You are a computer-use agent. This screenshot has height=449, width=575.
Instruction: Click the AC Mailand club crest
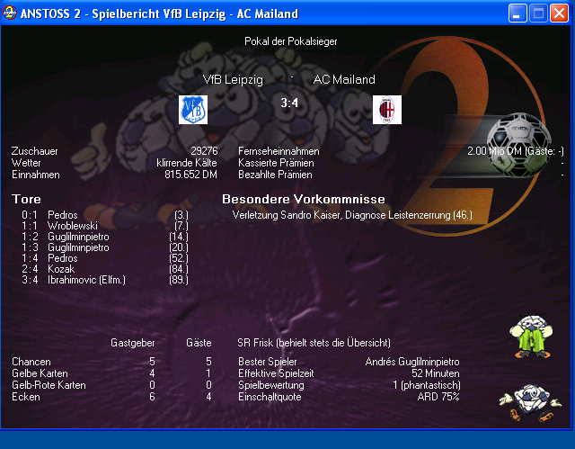coord(386,109)
